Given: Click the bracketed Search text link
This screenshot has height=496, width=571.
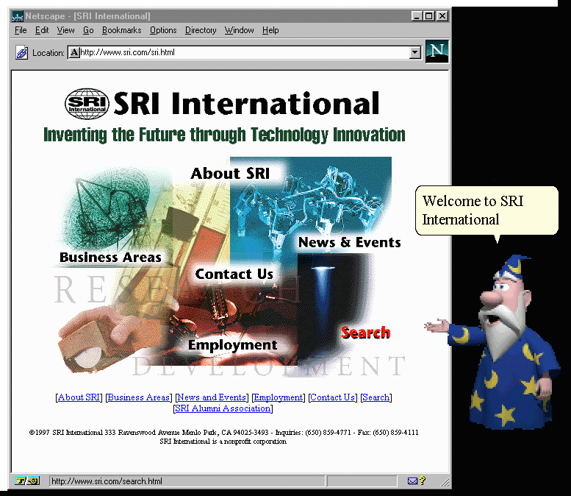Looking at the screenshot, I should click(376, 397).
